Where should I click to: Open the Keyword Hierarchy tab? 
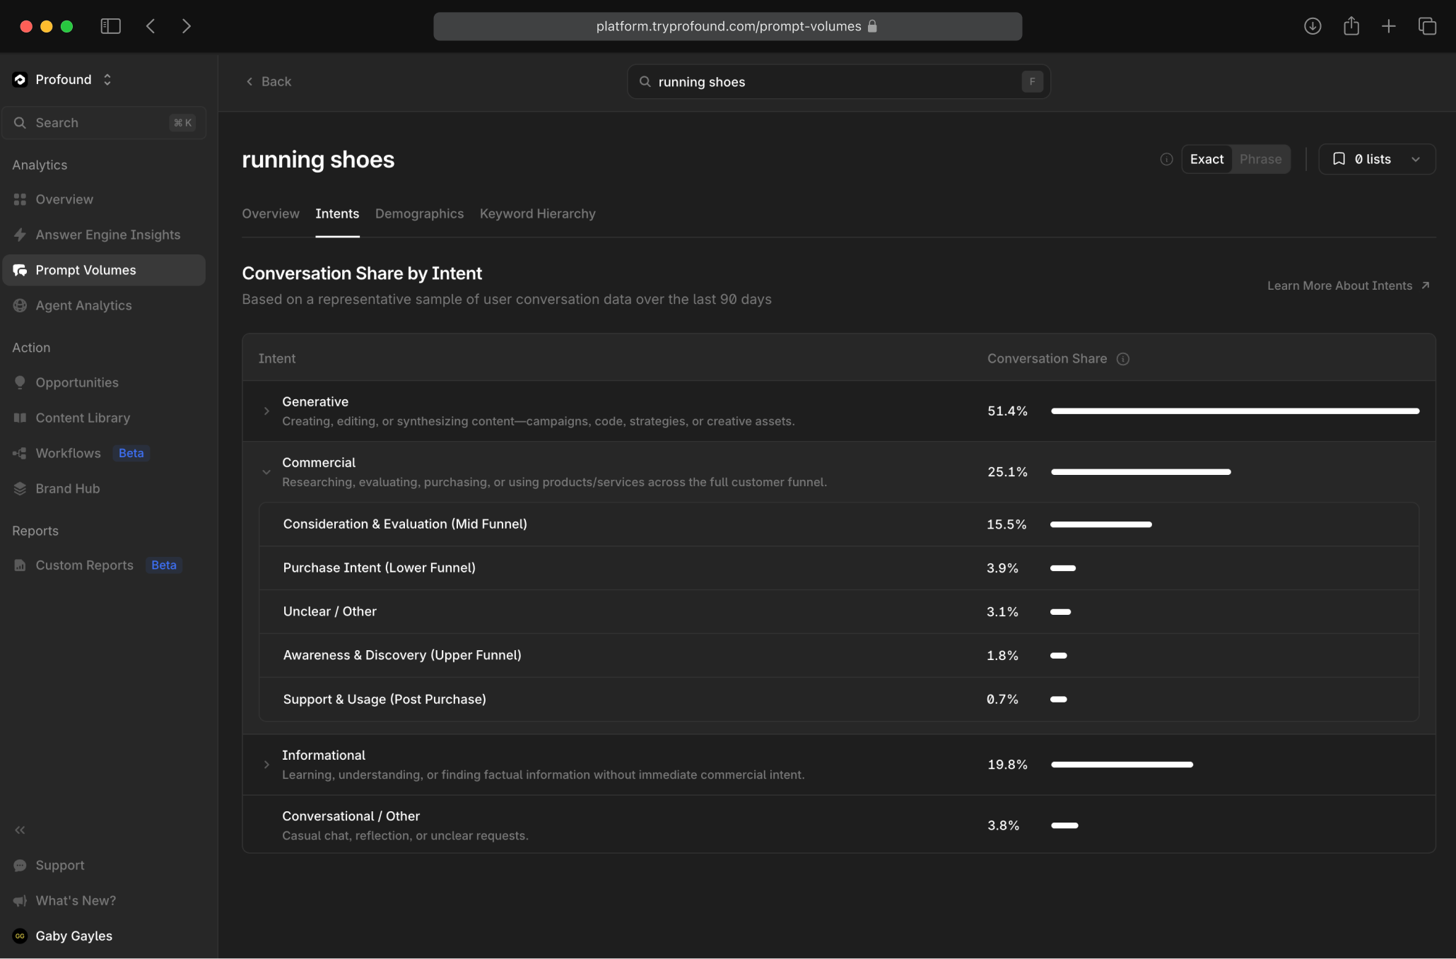[x=537, y=213]
